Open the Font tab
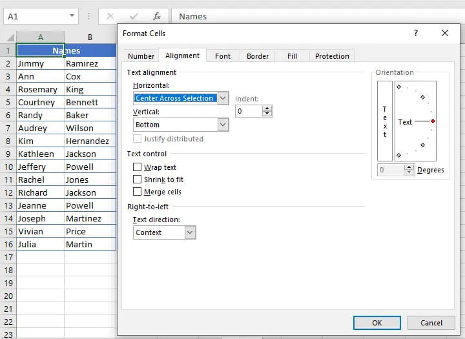Image resolution: width=465 pixels, height=339 pixels. (223, 56)
